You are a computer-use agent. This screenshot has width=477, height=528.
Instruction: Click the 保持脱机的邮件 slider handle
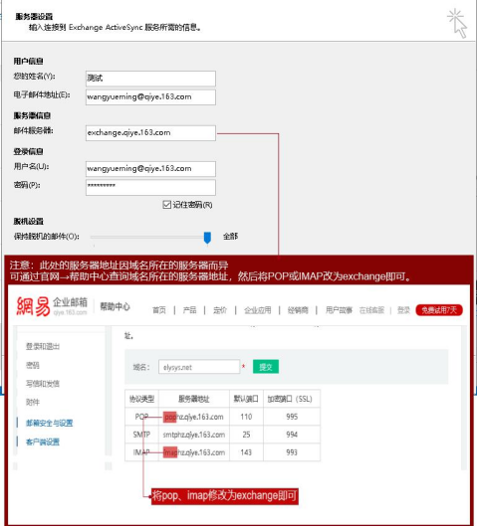pos(207,238)
